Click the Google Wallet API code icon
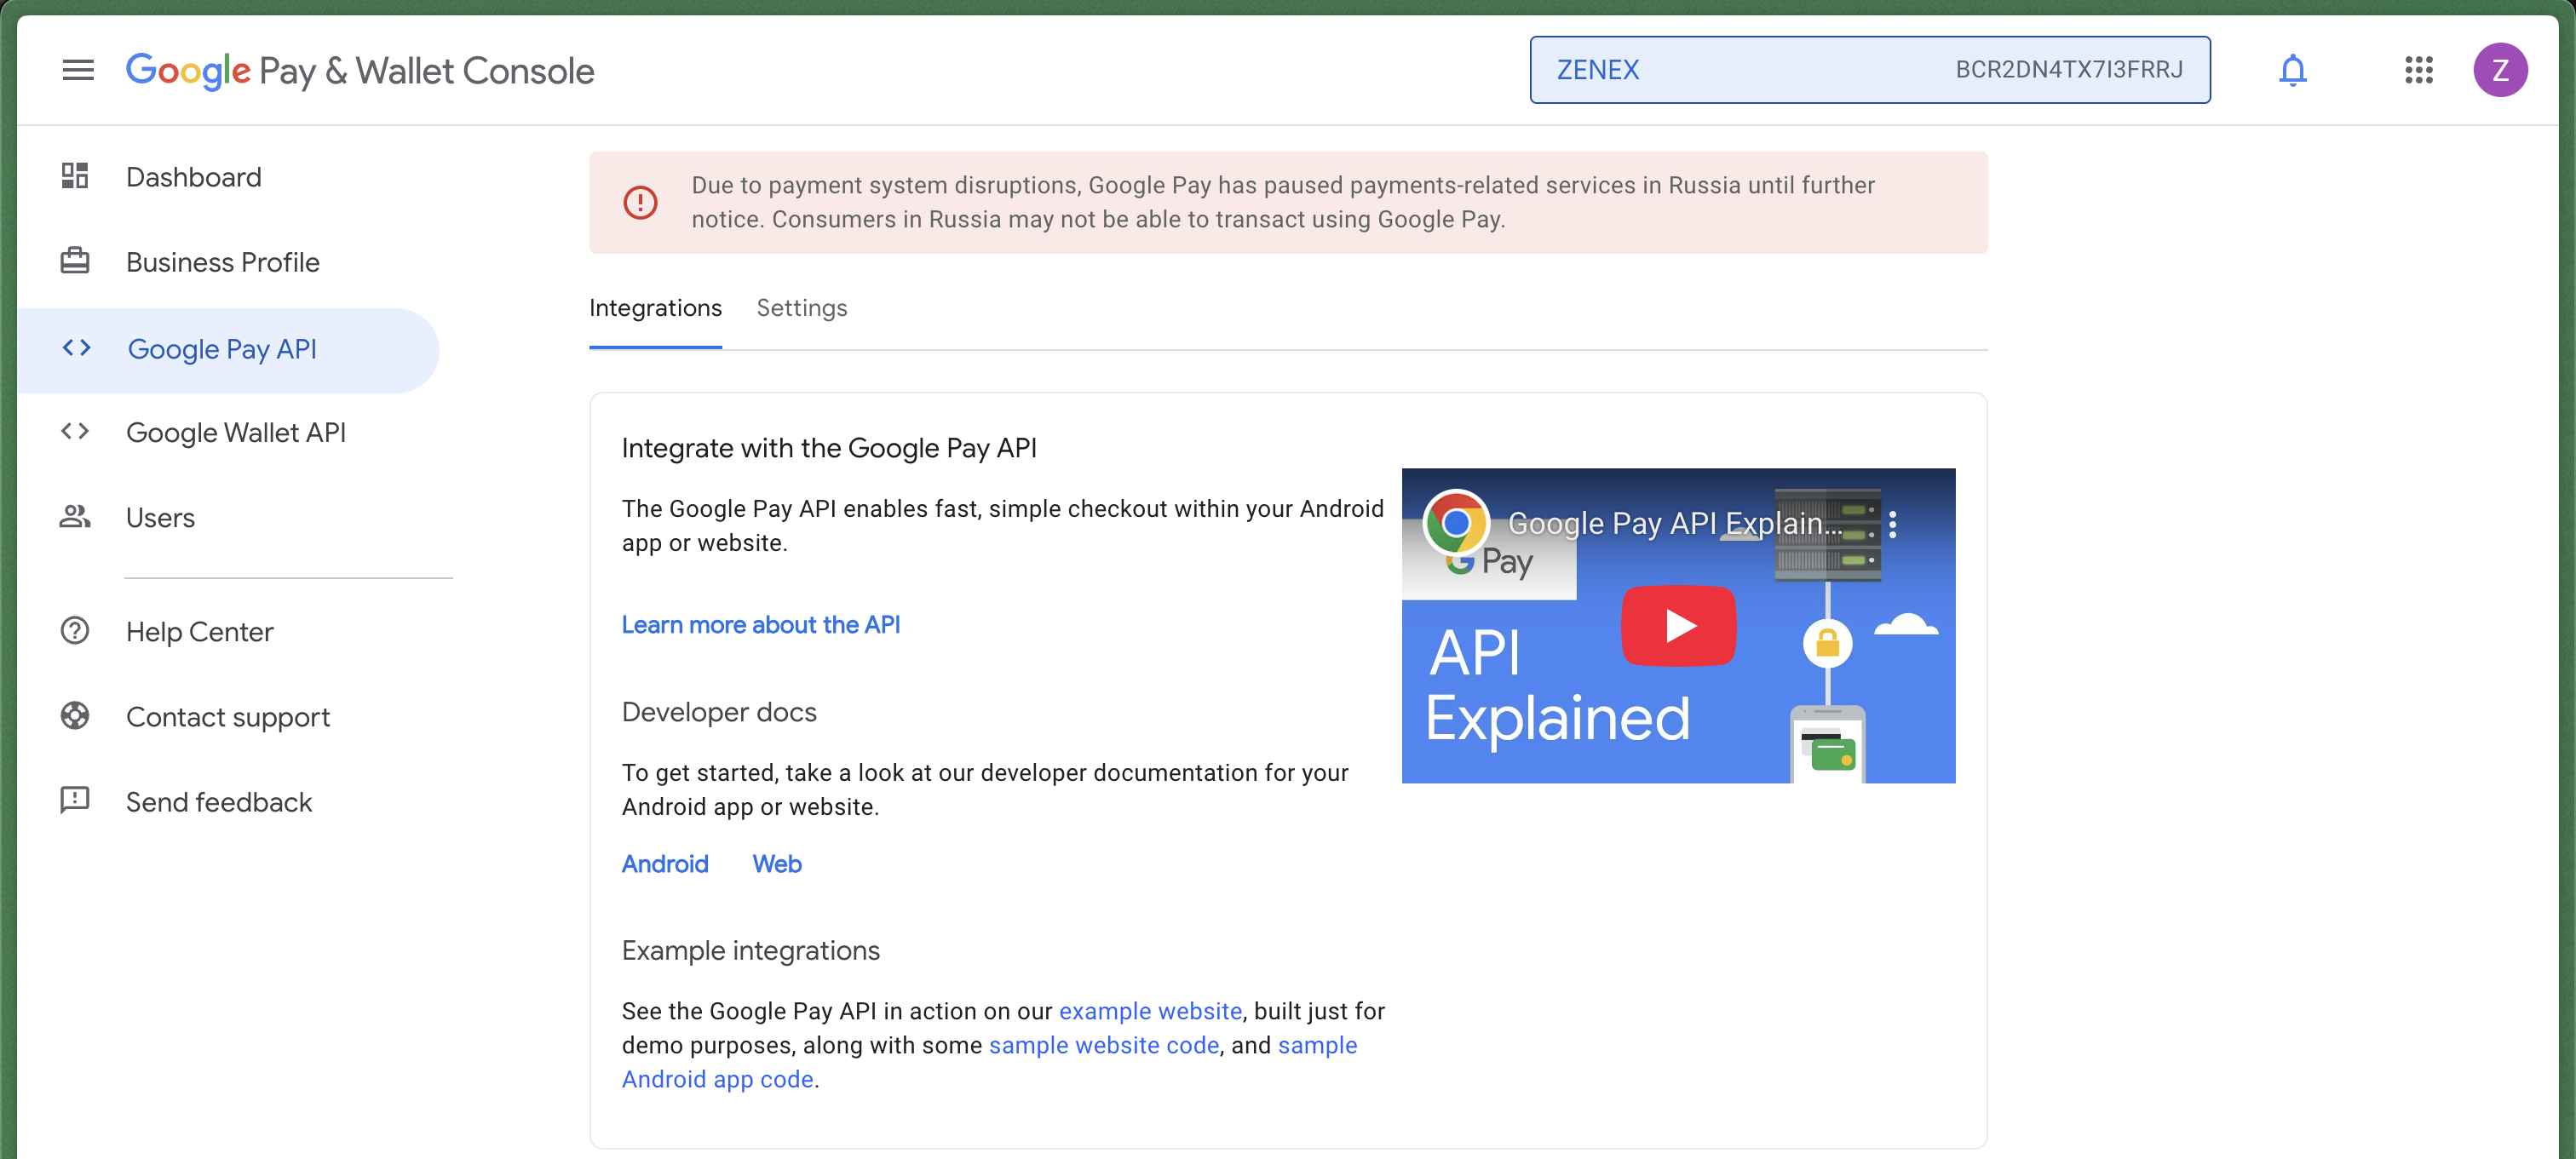The height and width of the screenshot is (1159, 2576). (75, 432)
